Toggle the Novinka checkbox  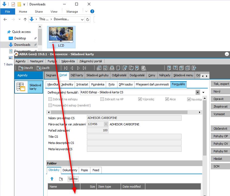[x=189, y=99]
